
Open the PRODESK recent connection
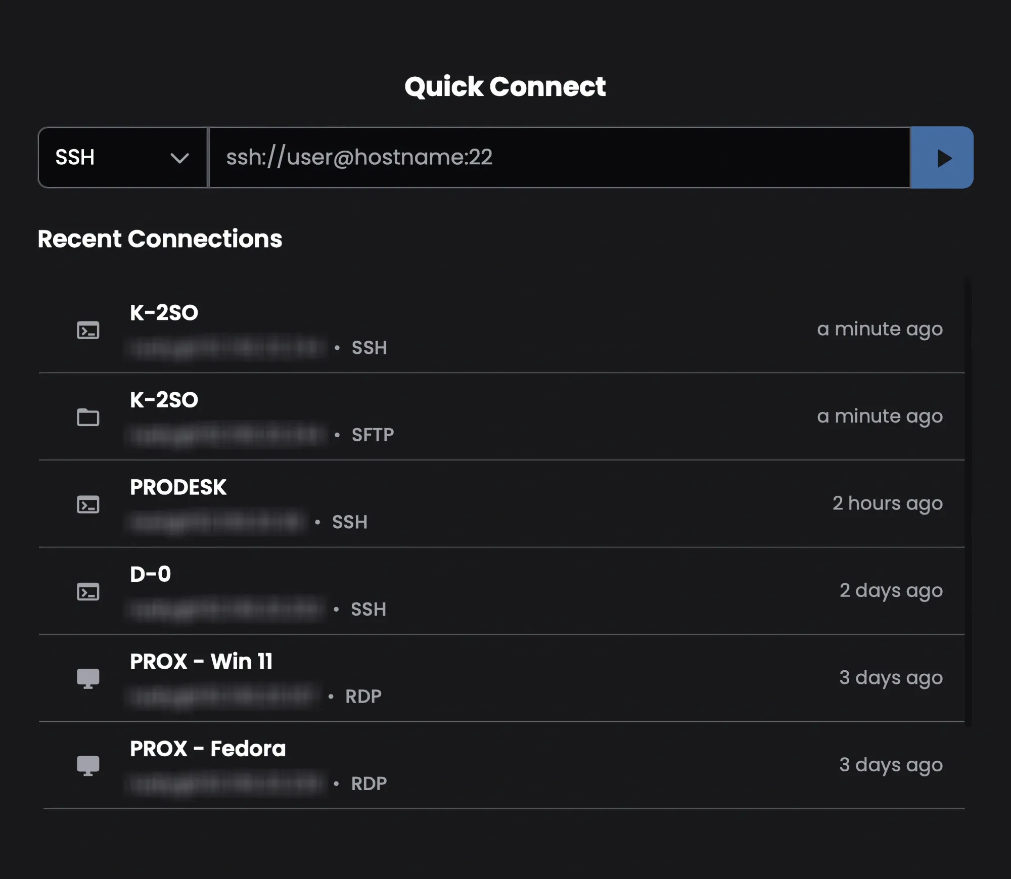pos(178,487)
